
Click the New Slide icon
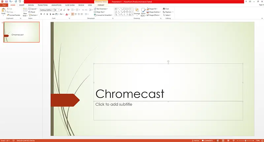tap(25, 10)
